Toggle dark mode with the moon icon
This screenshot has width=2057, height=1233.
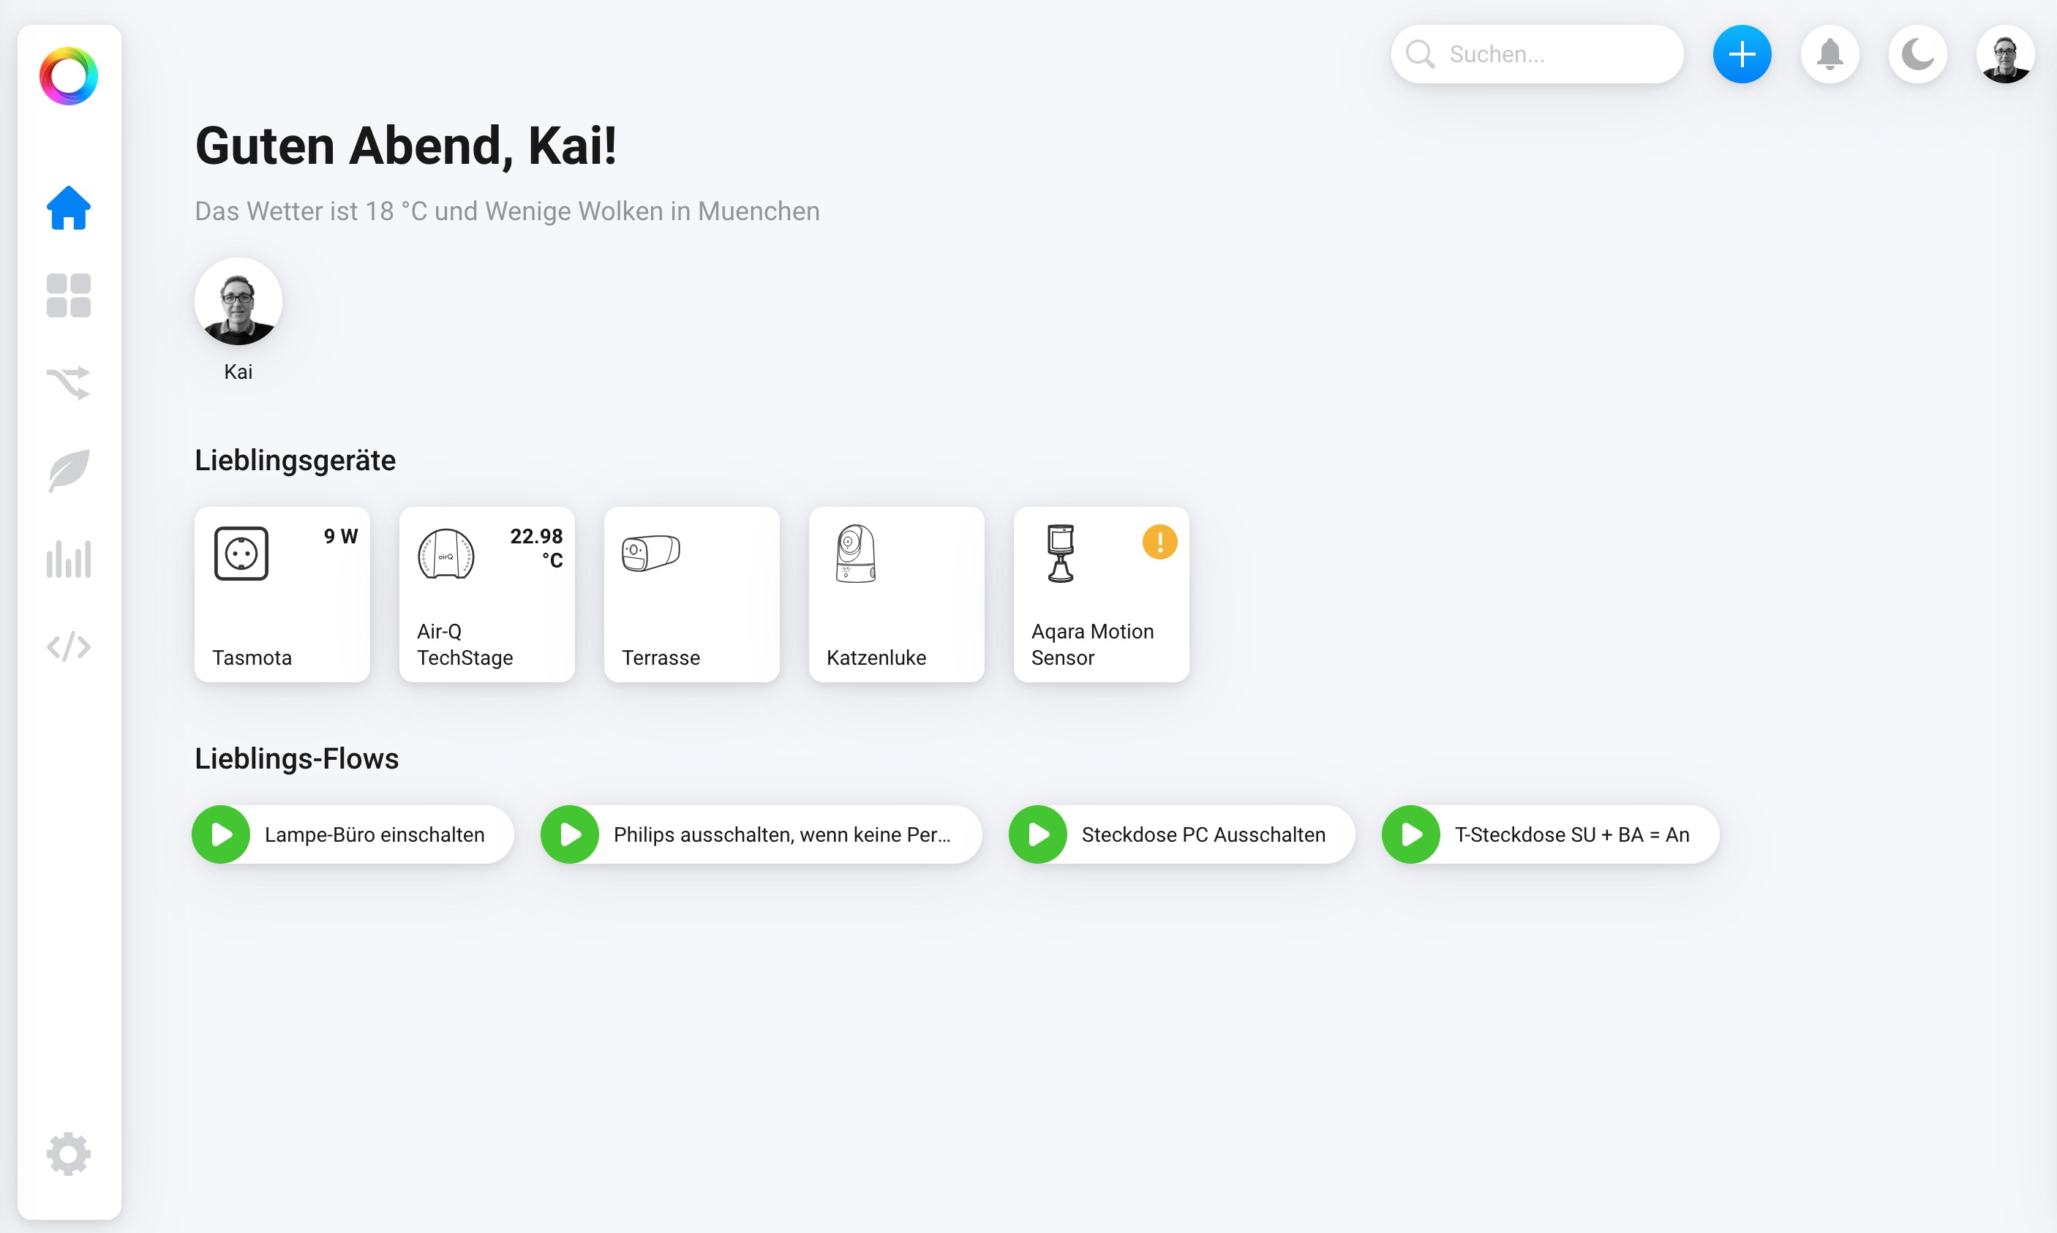[x=1917, y=55]
